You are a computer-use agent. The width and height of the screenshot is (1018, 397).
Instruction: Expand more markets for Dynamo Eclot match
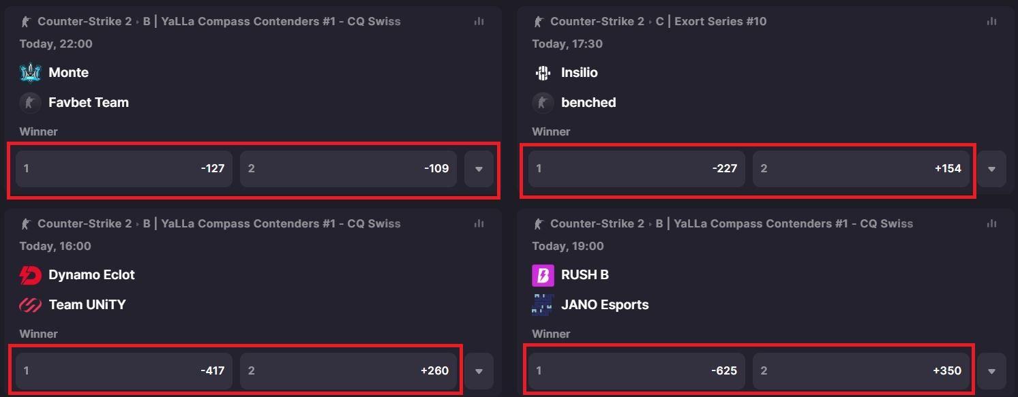pyautogui.click(x=479, y=371)
